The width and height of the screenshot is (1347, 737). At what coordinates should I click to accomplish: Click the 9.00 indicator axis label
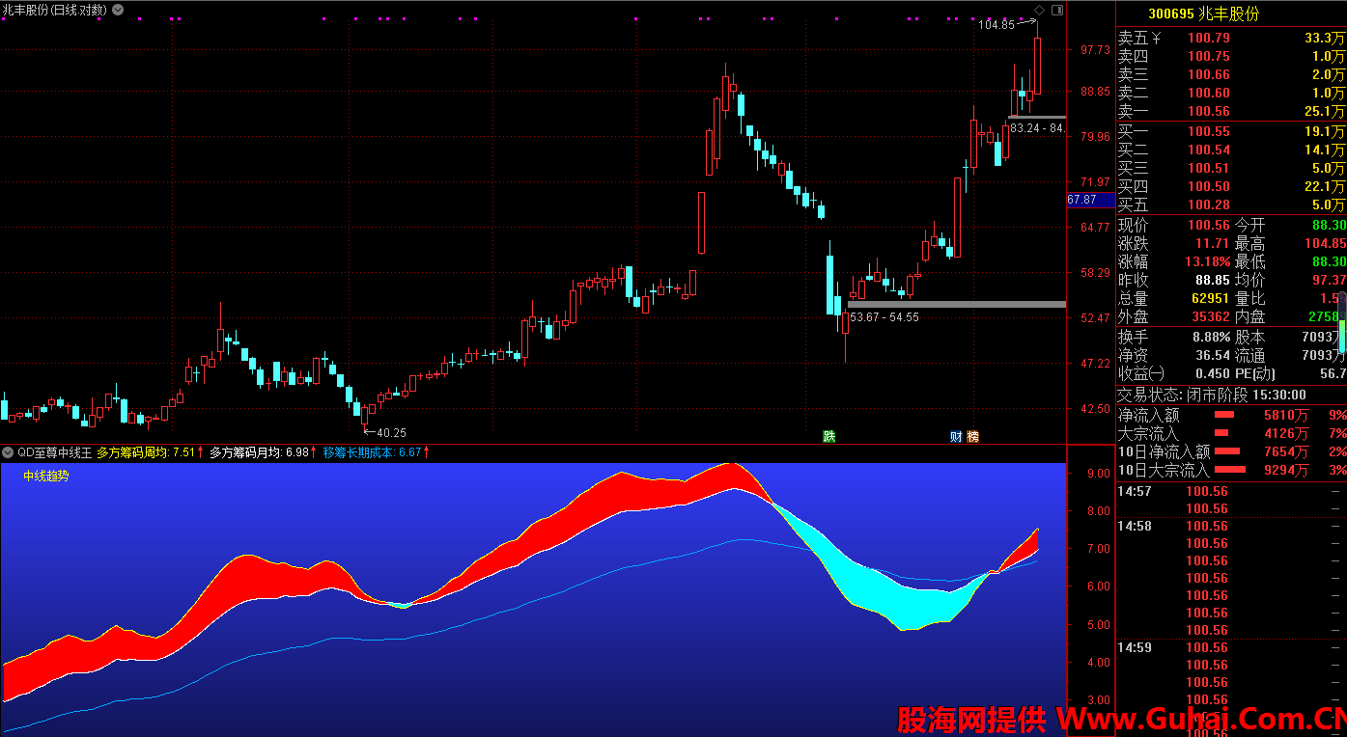(x=1098, y=474)
